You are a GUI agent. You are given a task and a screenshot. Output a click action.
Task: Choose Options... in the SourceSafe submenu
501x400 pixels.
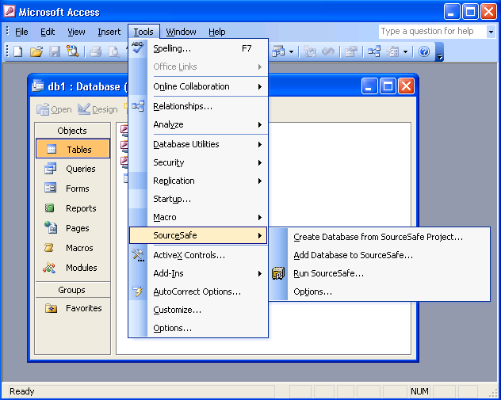(x=380, y=291)
